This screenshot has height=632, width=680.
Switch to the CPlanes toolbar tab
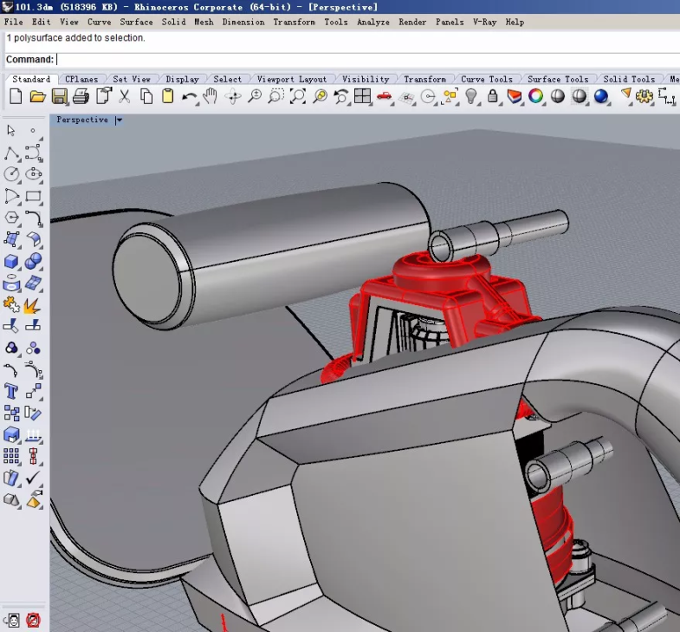(81, 79)
